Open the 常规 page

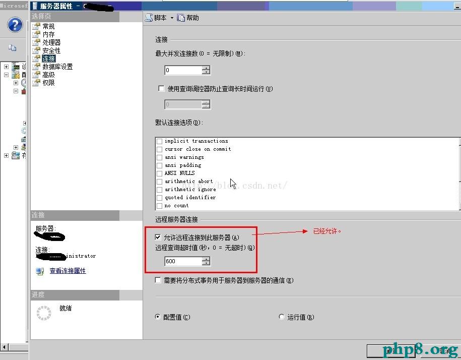(48, 26)
